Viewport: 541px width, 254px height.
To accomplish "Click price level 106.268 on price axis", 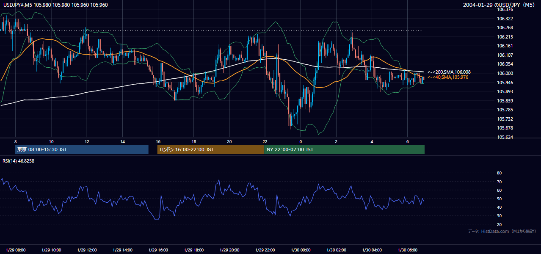I will (x=505, y=28).
